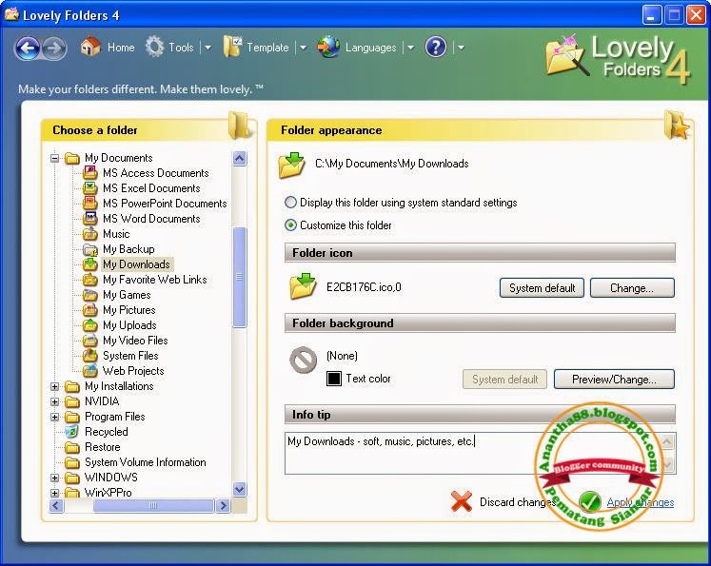711x566 pixels.
Task: Click the folder tree vertical scrollbar thumb
Action: point(240,277)
